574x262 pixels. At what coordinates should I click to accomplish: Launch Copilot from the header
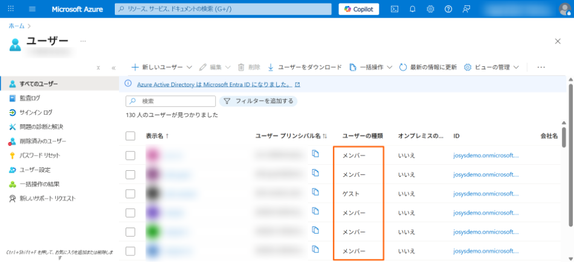tap(359, 9)
